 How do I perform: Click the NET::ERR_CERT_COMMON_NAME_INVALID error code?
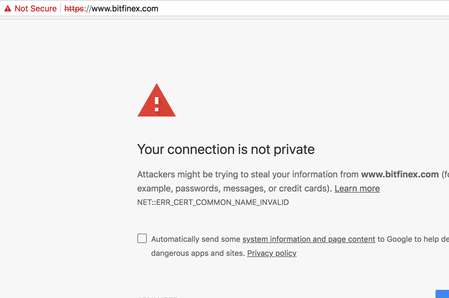click(213, 203)
